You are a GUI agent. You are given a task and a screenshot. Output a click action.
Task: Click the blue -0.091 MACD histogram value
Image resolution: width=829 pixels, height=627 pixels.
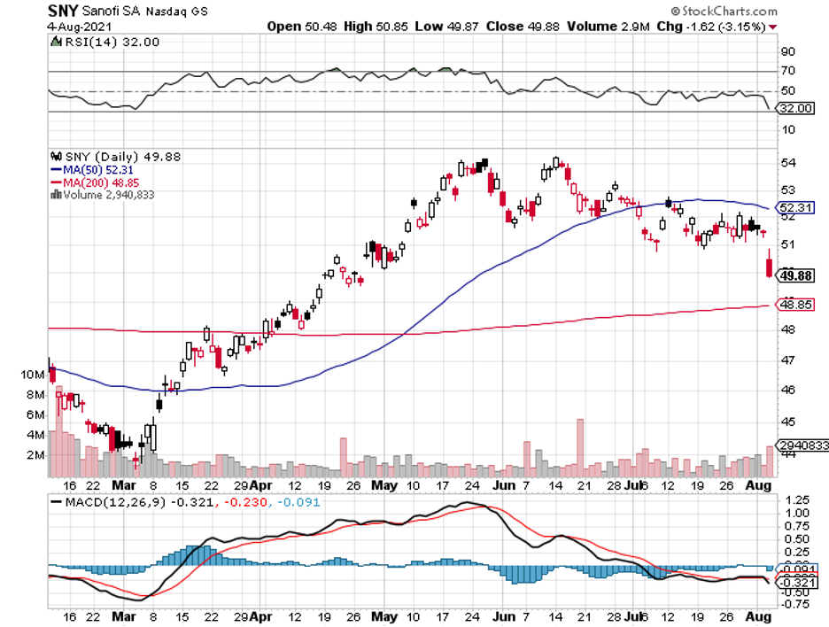click(x=298, y=502)
